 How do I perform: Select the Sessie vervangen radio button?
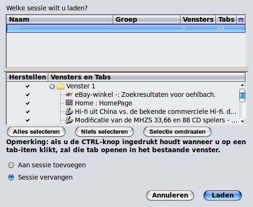pyautogui.click(x=11, y=177)
